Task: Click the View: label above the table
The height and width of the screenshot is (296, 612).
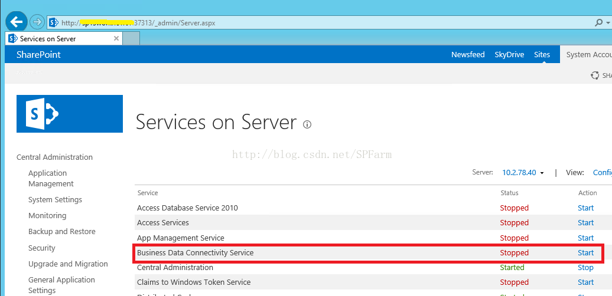Action: [575, 173]
